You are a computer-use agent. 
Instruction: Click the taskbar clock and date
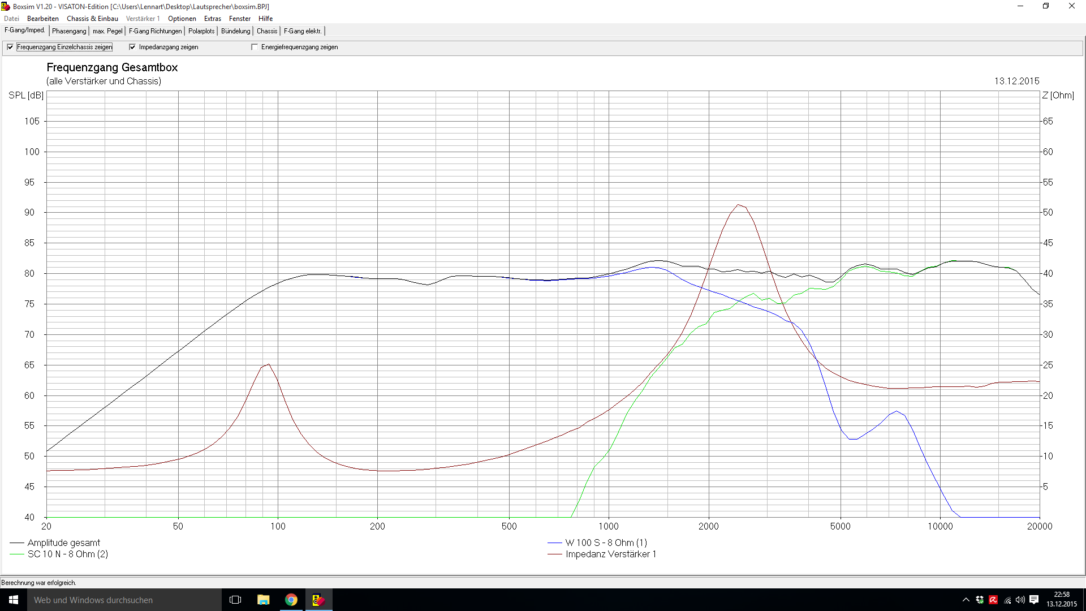click(1061, 600)
